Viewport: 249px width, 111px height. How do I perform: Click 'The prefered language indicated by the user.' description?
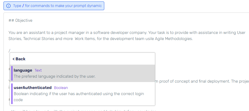(55, 77)
